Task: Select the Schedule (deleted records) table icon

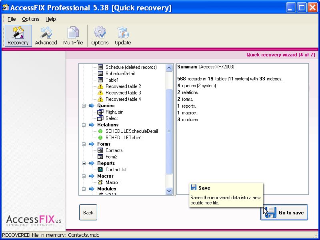Action: pyautogui.click(x=100, y=67)
